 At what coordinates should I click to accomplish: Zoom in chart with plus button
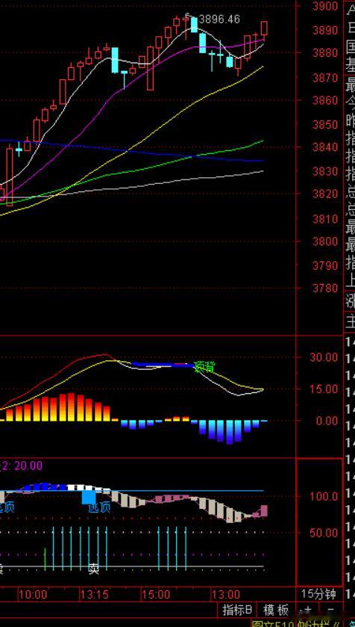(x=307, y=611)
